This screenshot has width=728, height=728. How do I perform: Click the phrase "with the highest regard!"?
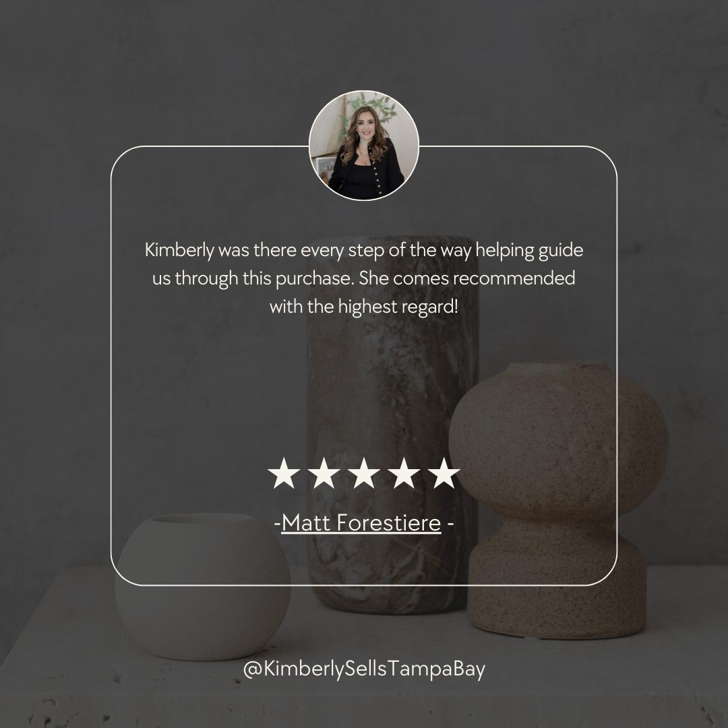click(364, 307)
